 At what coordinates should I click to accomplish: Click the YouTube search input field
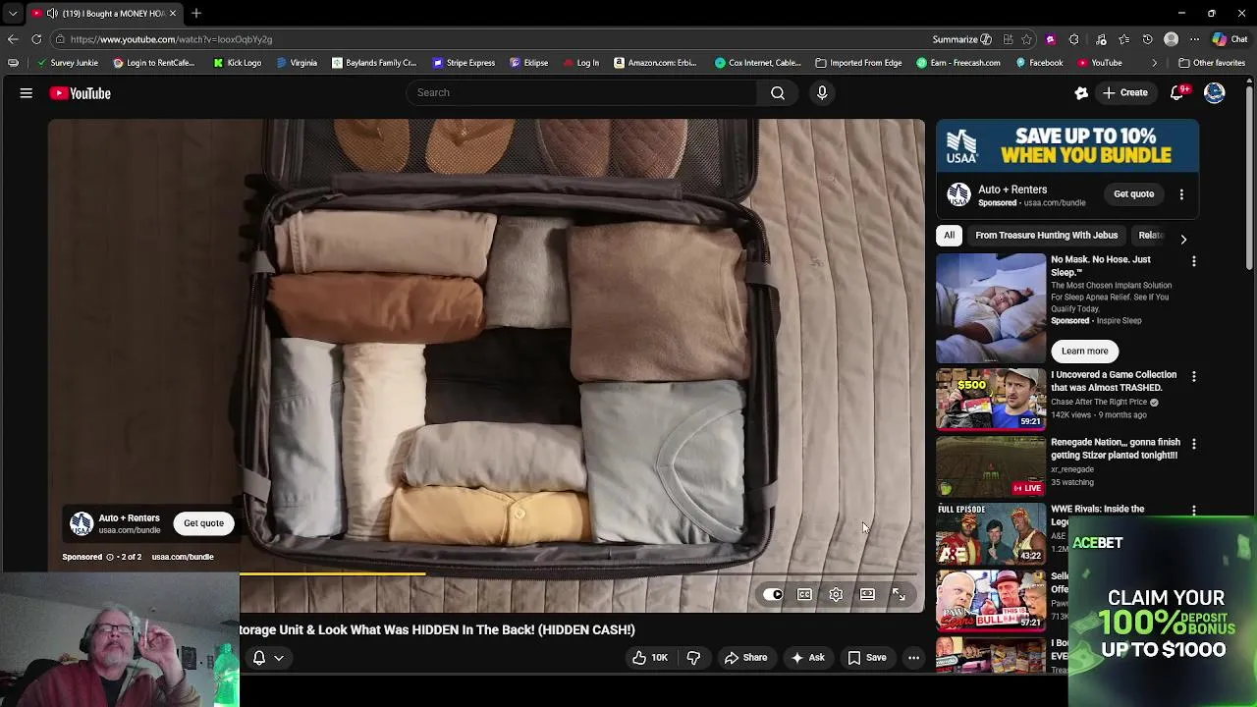[583, 92]
